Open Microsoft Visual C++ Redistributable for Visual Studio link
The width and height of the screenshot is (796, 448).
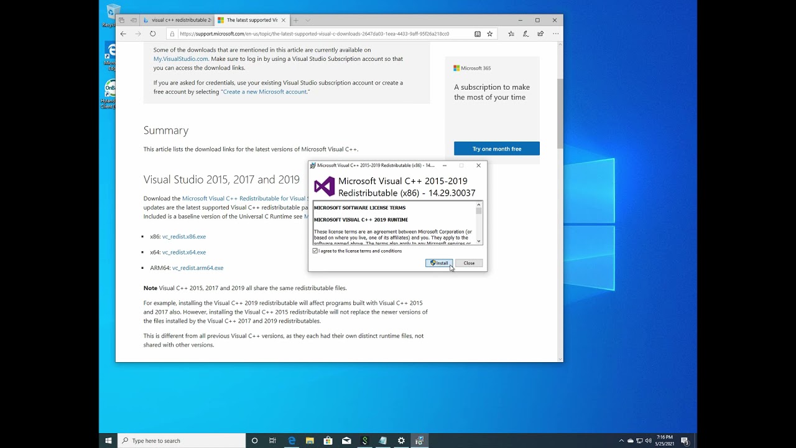point(245,198)
